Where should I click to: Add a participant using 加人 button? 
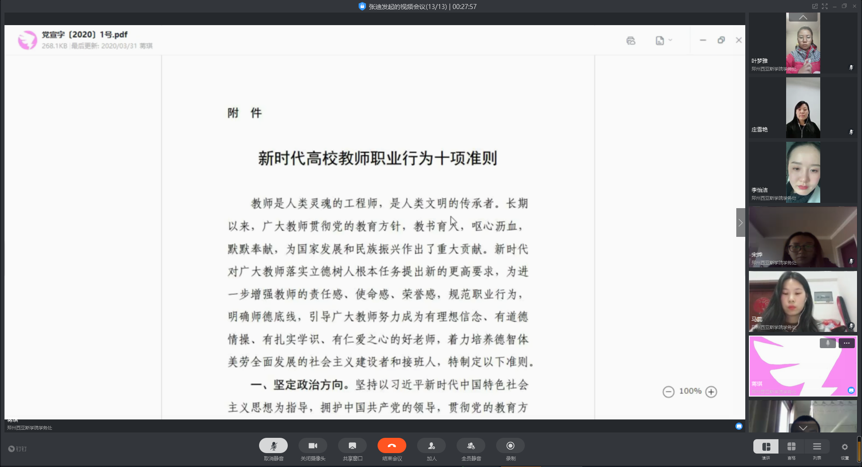tap(431, 445)
